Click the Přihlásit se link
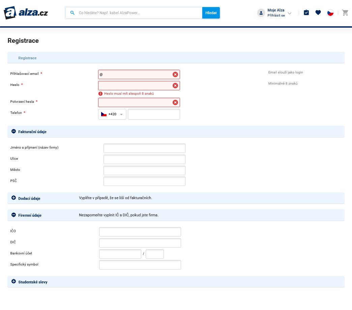 click(276, 15)
